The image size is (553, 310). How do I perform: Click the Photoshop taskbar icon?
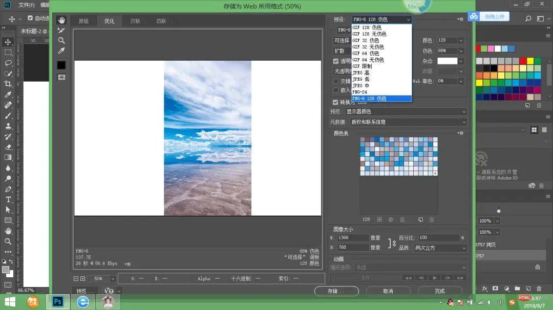(x=58, y=302)
